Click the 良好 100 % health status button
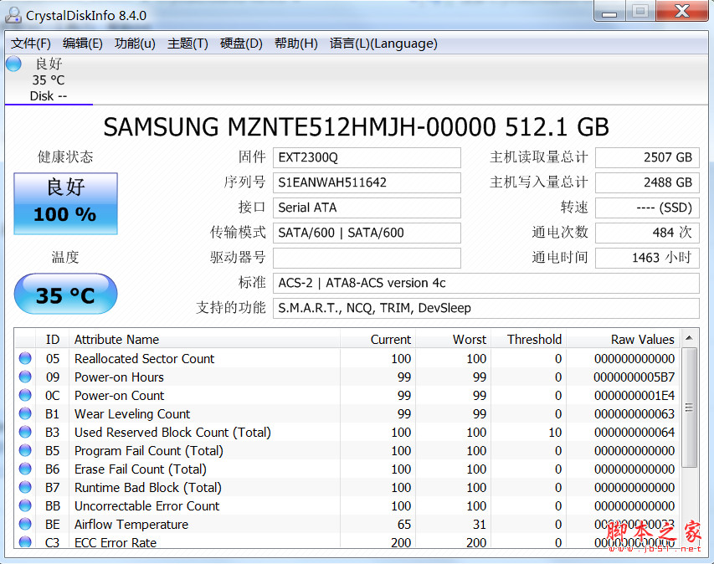This screenshot has height=564, width=714. click(65, 203)
